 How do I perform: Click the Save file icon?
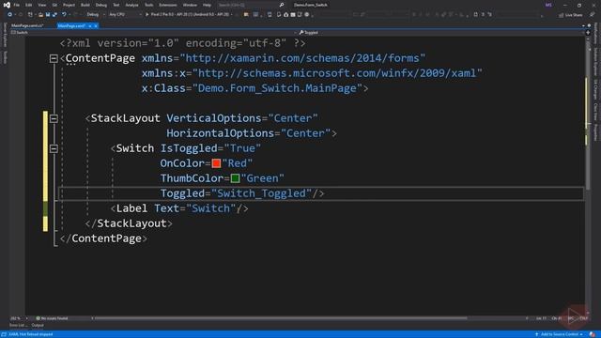click(x=48, y=15)
